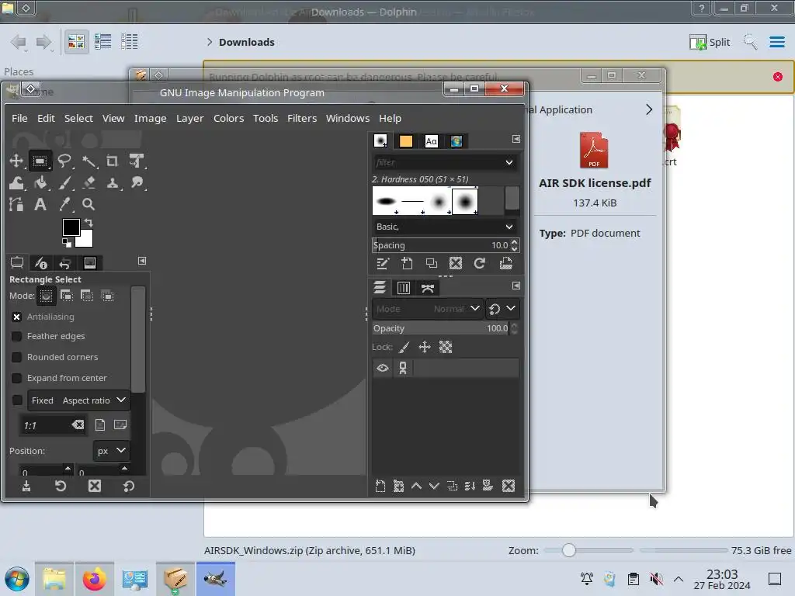
Task: Disable the Antialiasing checkbox
Action: coord(17,317)
